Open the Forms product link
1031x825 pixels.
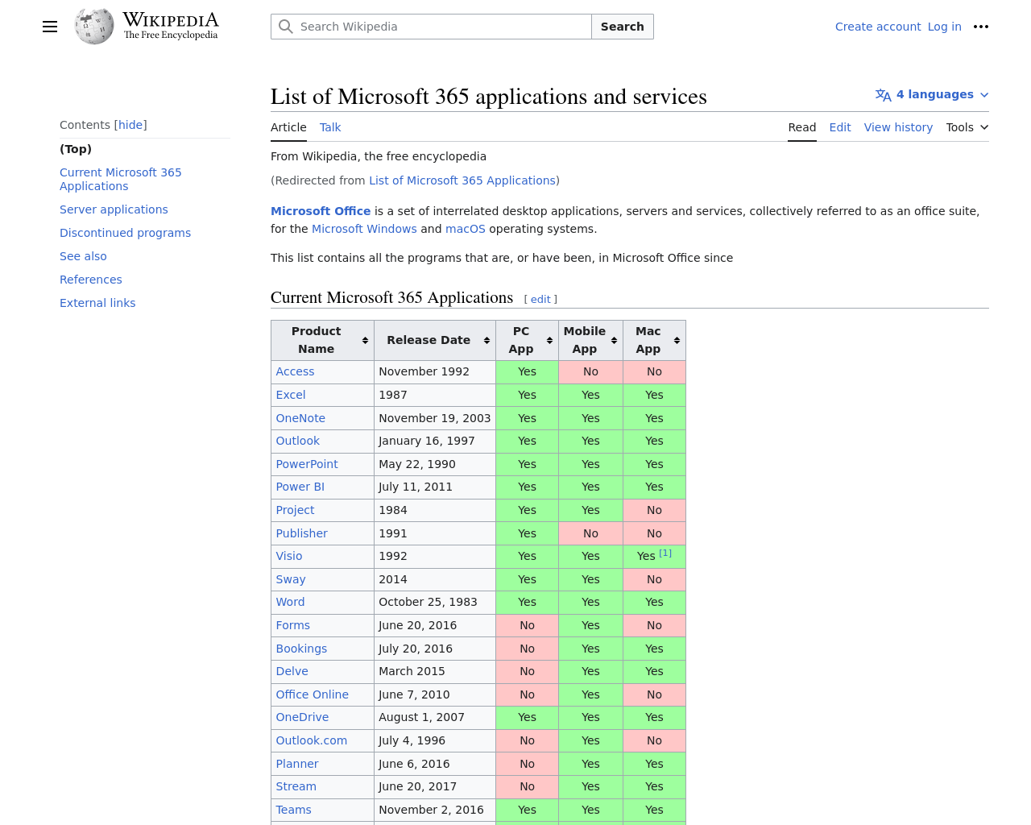pos(292,625)
